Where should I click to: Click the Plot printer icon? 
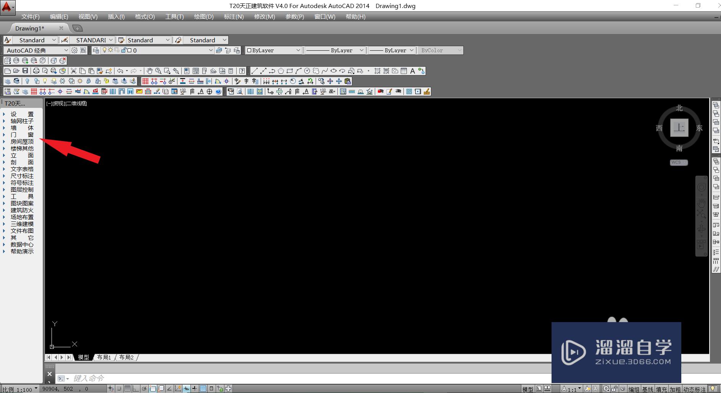point(36,71)
